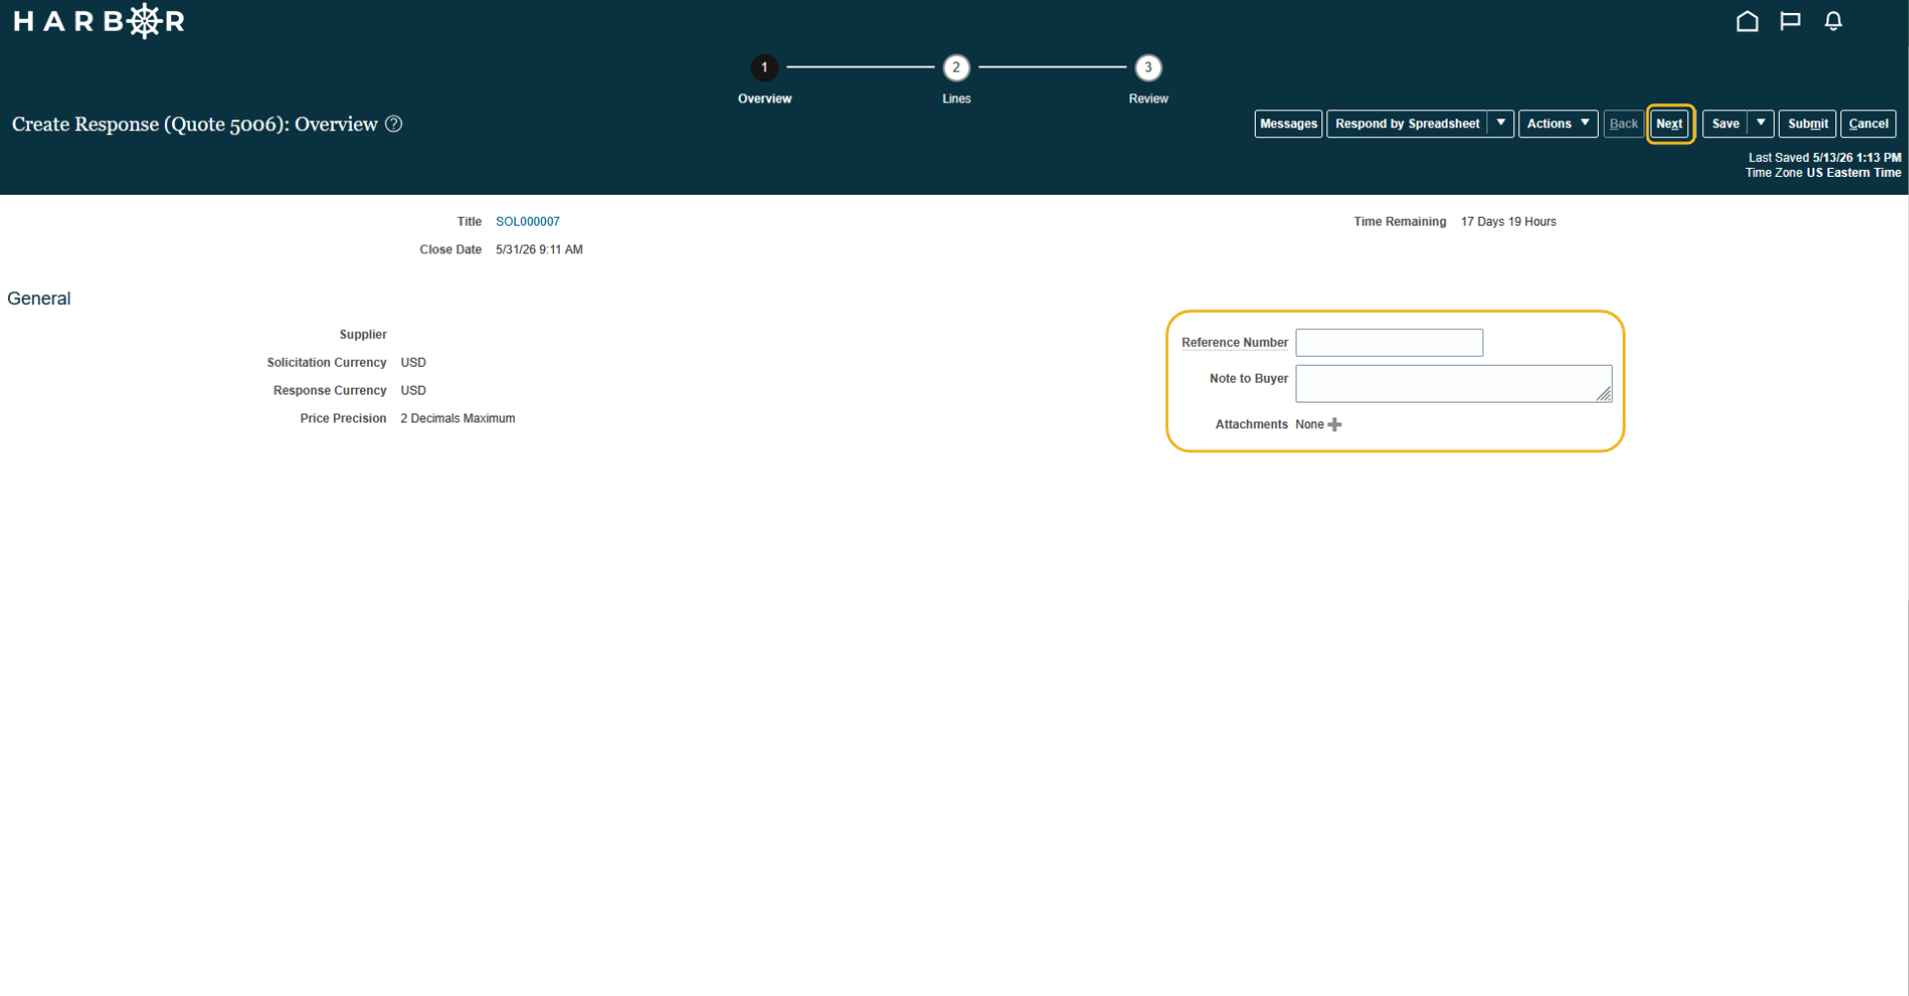Jump to the Review step
The width and height of the screenshot is (1909, 996).
pyautogui.click(x=1147, y=68)
